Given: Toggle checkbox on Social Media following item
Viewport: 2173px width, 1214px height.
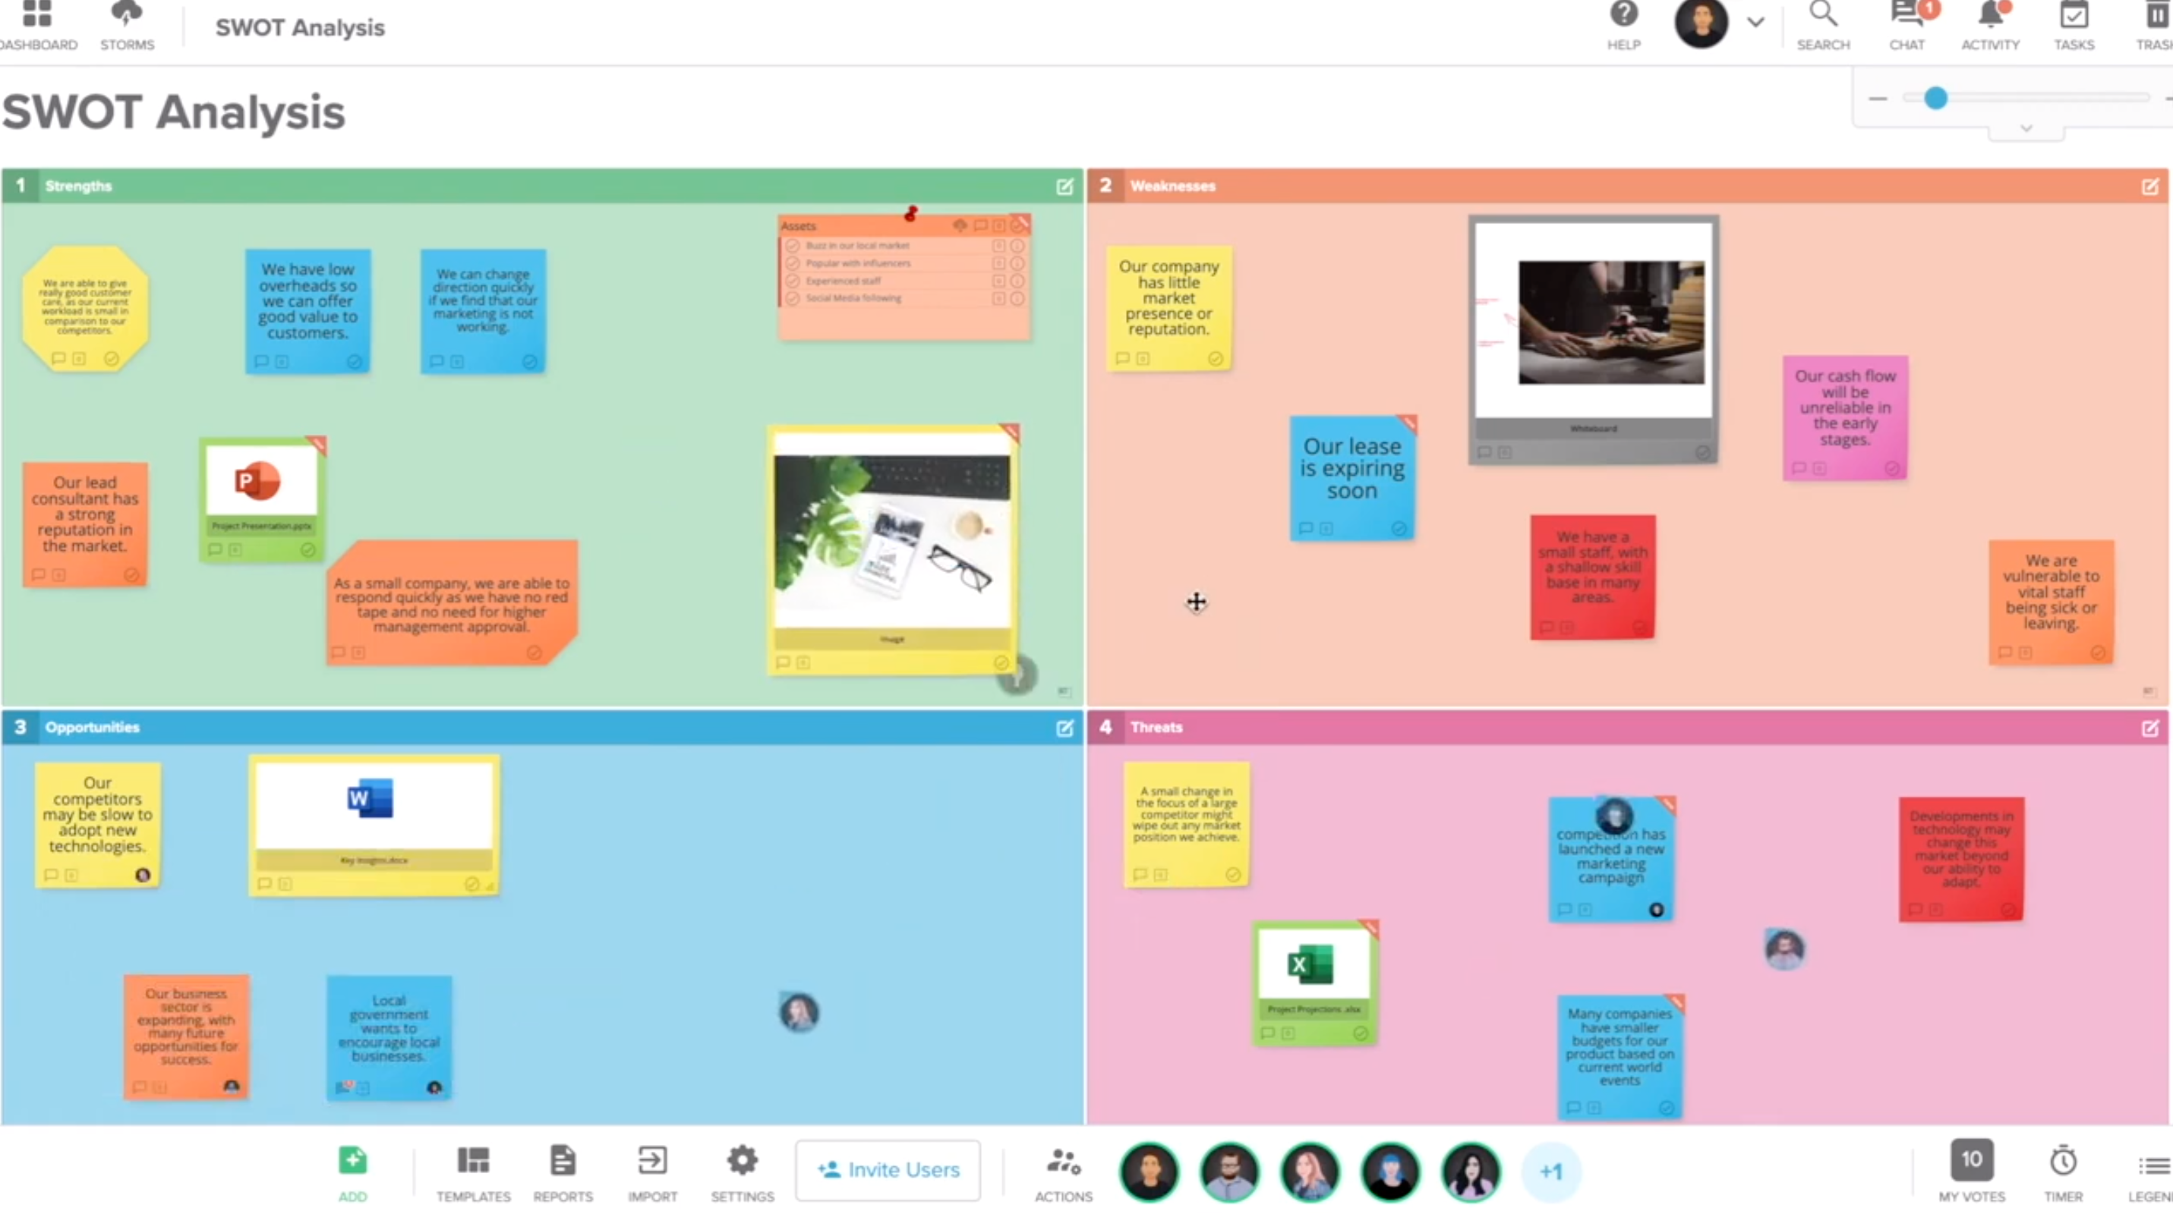Looking at the screenshot, I should pos(791,298).
